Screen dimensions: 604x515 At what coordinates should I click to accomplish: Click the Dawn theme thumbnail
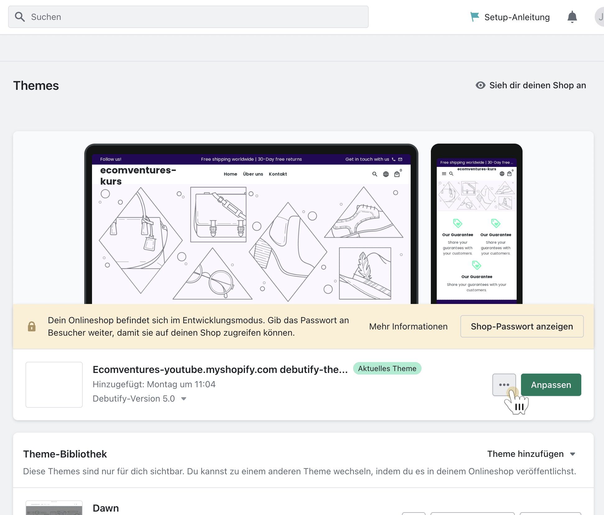54,508
